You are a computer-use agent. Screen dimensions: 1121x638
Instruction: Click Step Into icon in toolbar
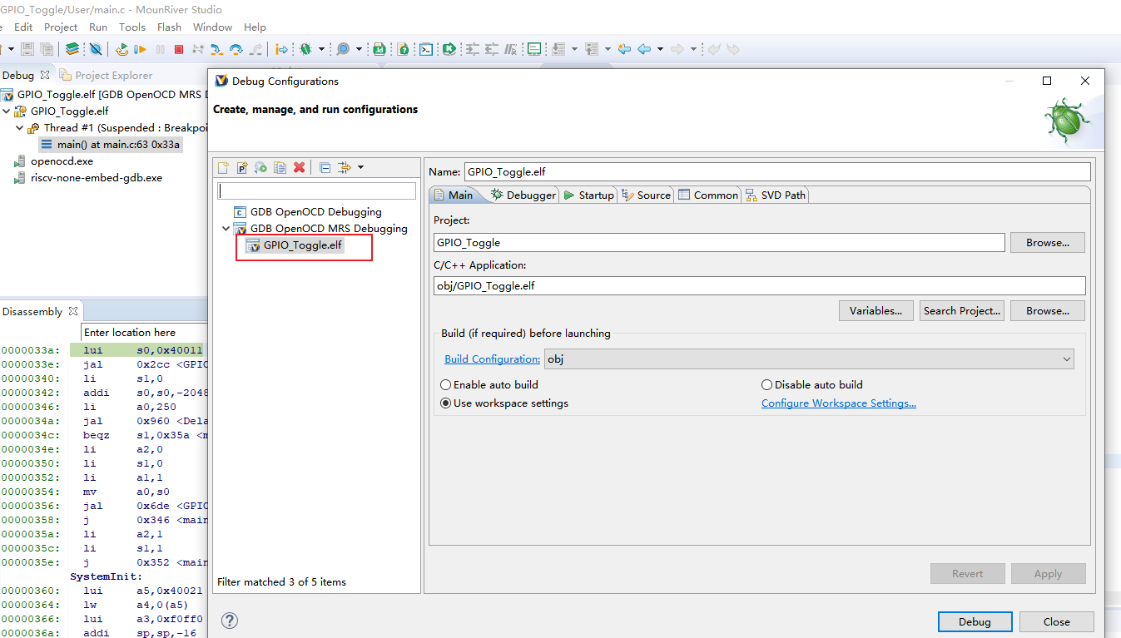(216, 49)
